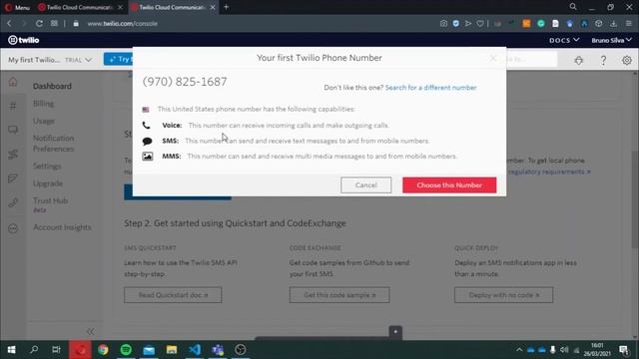The width and height of the screenshot is (639, 359).
Task: Collapse the sidebar with double chevron
Action: pyautogui.click(x=91, y=332)
